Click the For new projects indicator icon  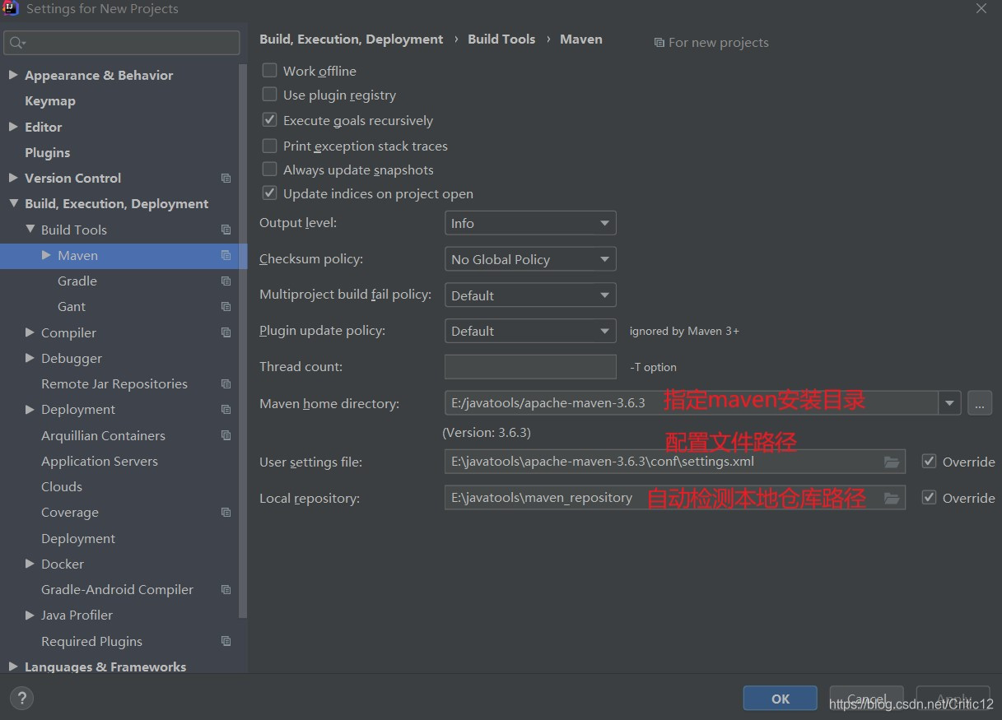pos(659,43)
